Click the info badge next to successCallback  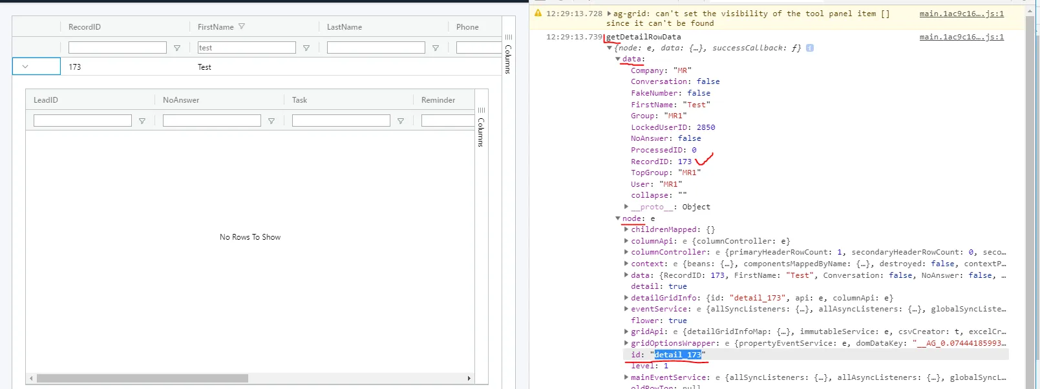click(x=810, y=48)
